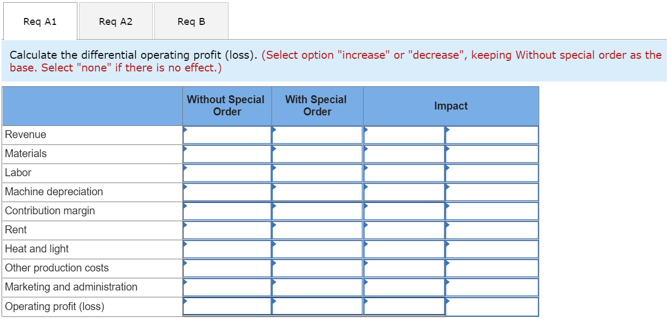
Task: Open Rent impact increase/decrease dropdown
Action: [x=492, y=230]
